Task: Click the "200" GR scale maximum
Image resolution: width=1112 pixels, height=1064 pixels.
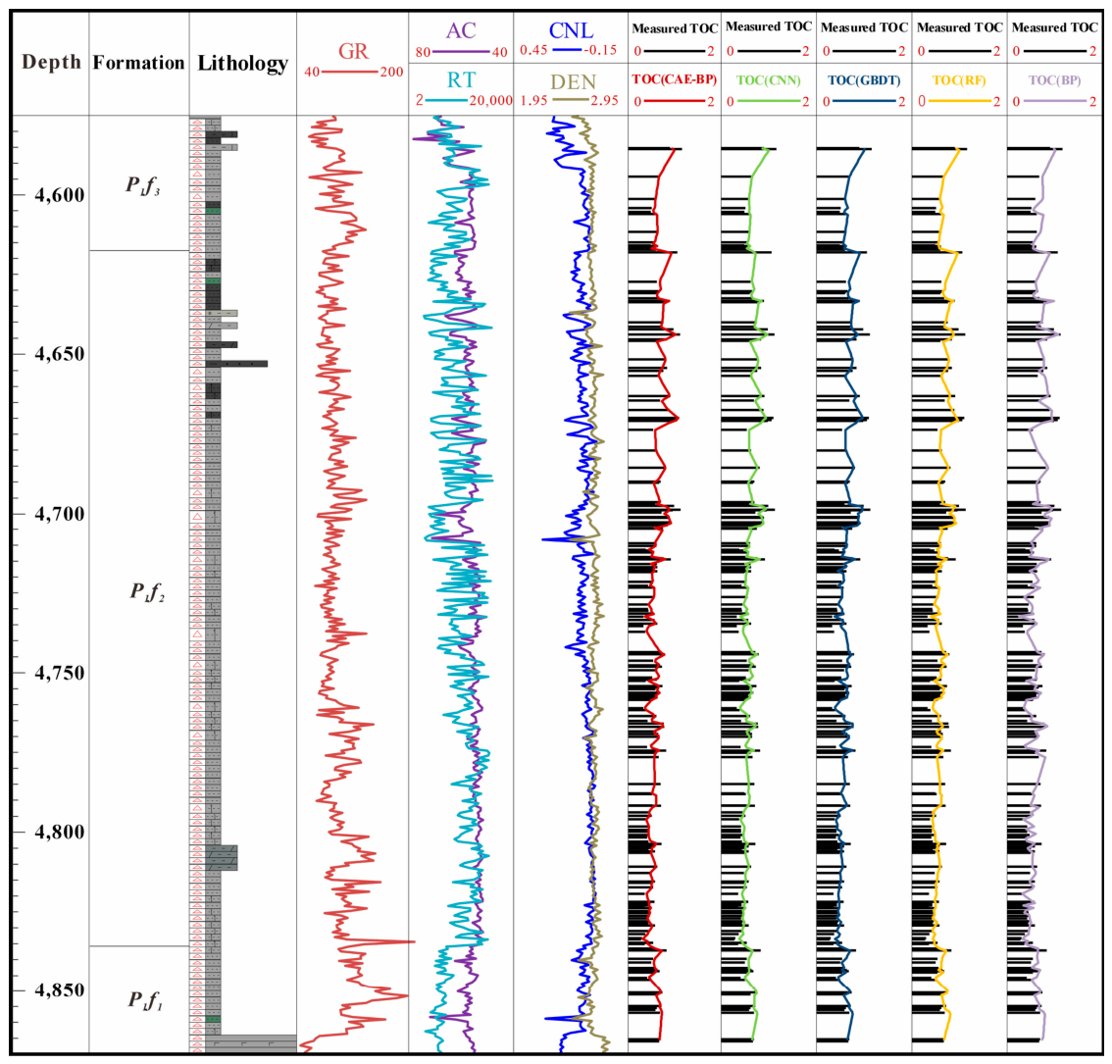Action: (391, 72)
